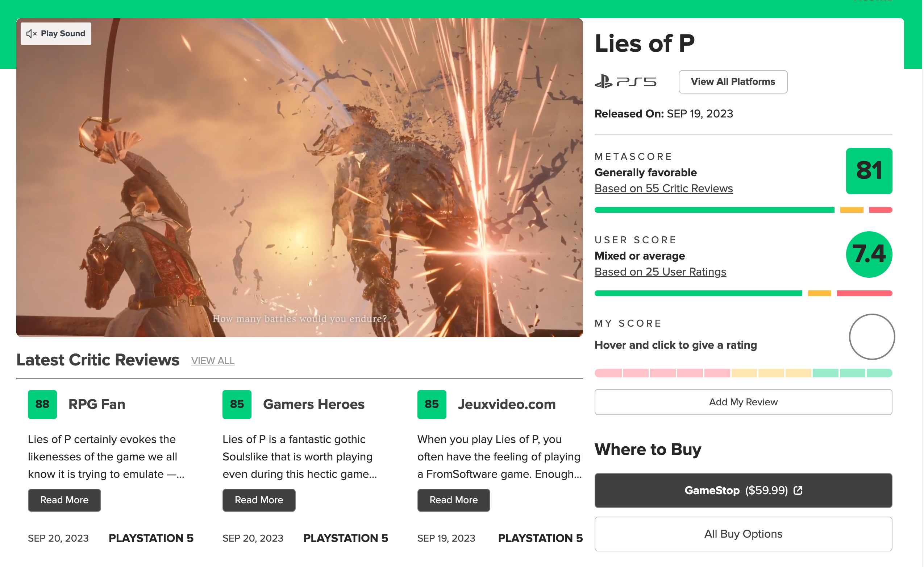Open All Buy Options

[743, 534]
